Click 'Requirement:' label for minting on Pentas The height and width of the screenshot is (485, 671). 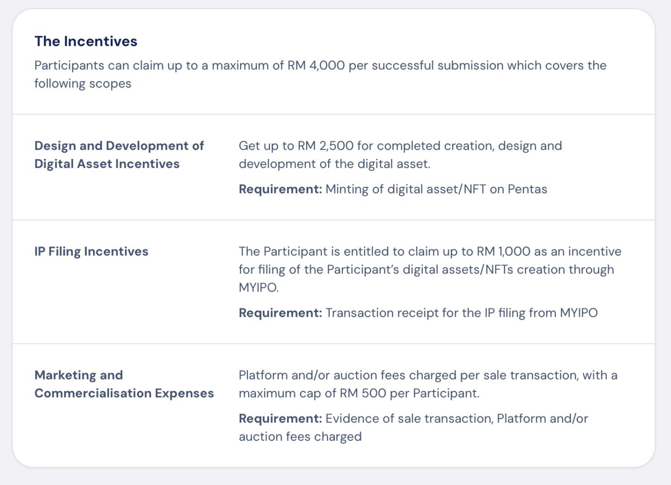pos(280,189)
